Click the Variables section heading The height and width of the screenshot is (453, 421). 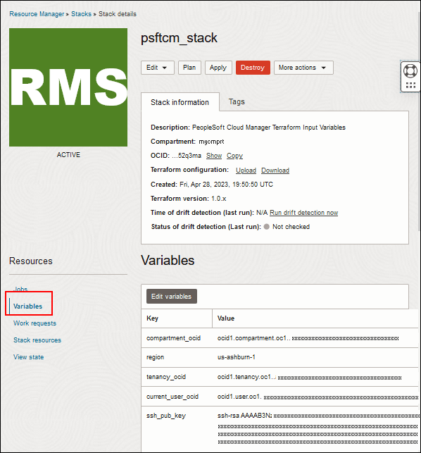(x=168, y=260)
